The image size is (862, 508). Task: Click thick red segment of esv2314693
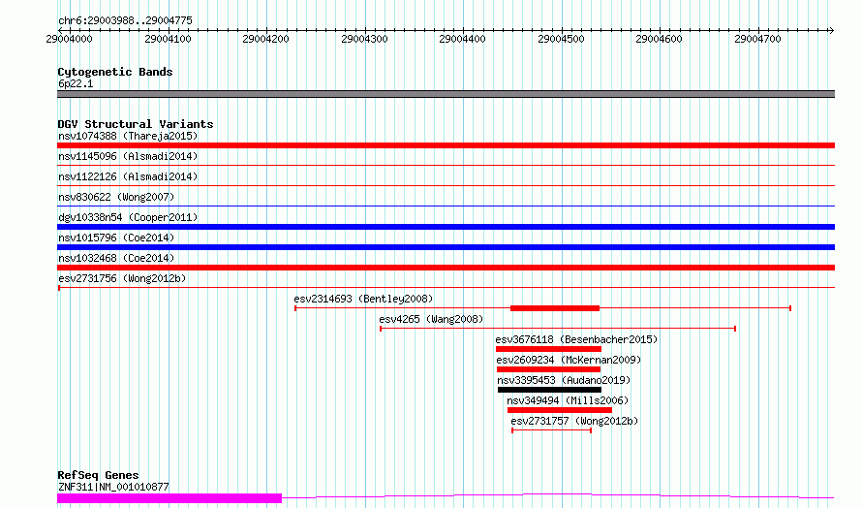click(555, 308)
